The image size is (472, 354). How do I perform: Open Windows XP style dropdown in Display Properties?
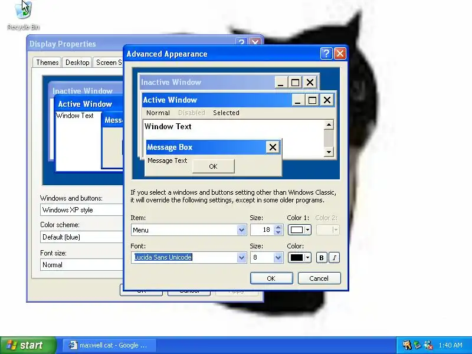click(x=81, y=210)
